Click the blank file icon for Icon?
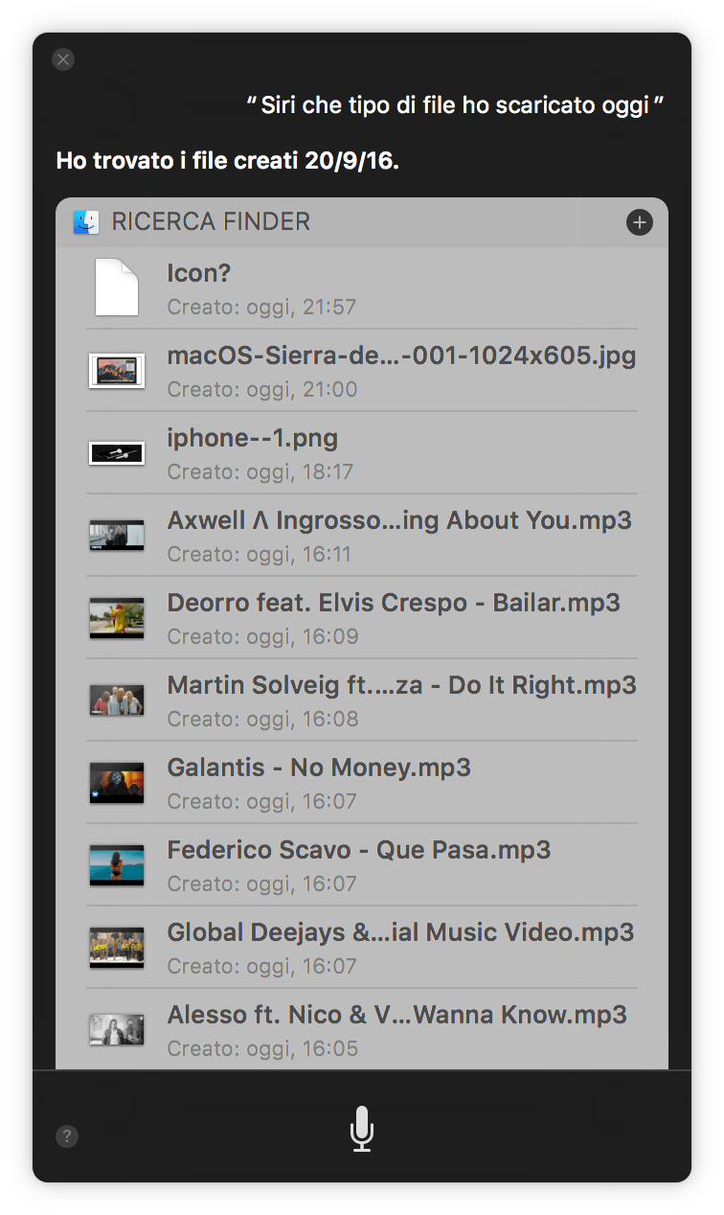724x1215 pixels. [117, 287]
